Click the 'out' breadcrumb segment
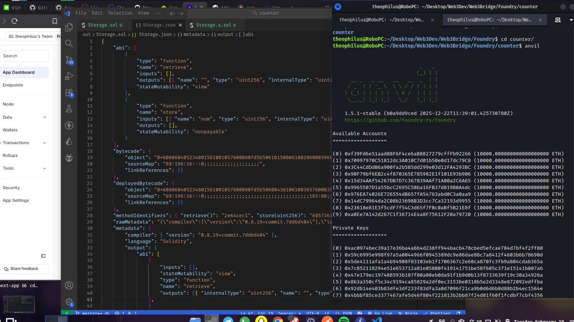The image size is (574, 322). [87, 34]
